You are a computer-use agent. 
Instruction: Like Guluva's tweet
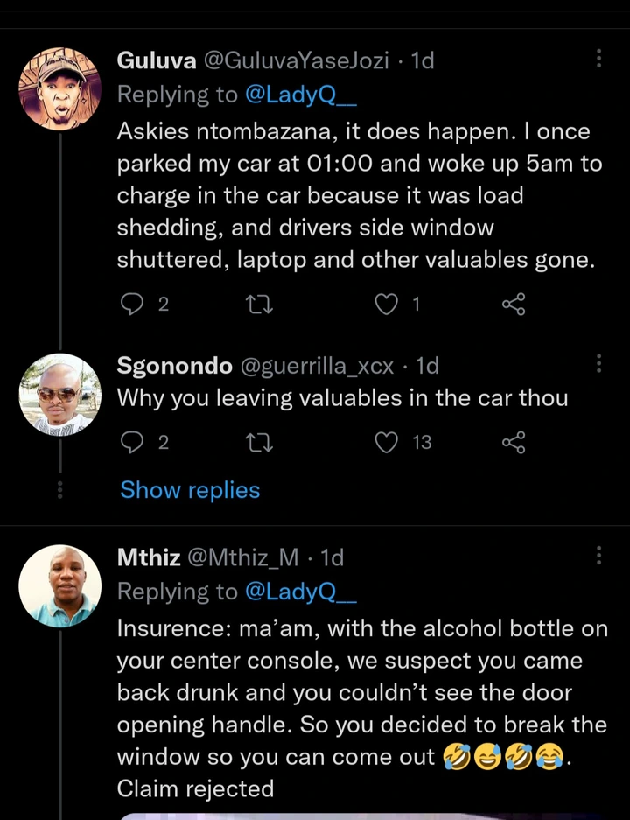[x=386, y=304]
